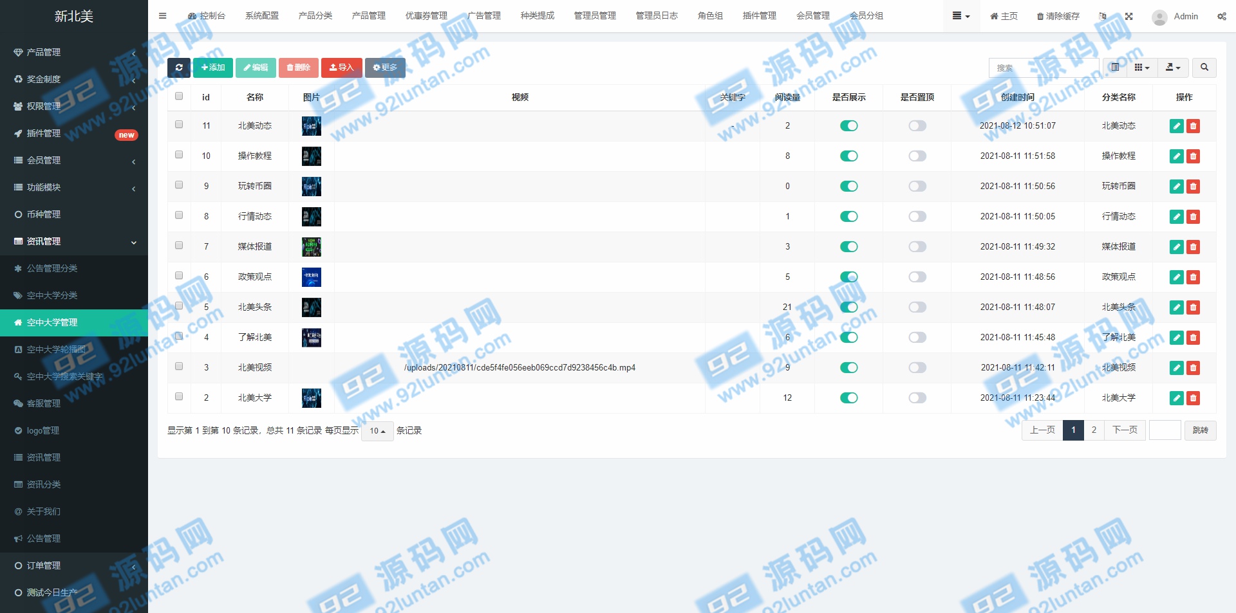Screen dimensions: 1236x613
Task: Edit row 北美视频 with pencil icon
Action: pyautogui.click(x=1177, y=368)
